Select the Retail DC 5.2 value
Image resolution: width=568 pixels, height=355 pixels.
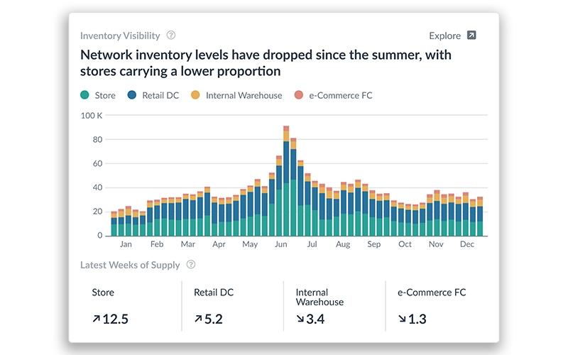pos(214,319)
